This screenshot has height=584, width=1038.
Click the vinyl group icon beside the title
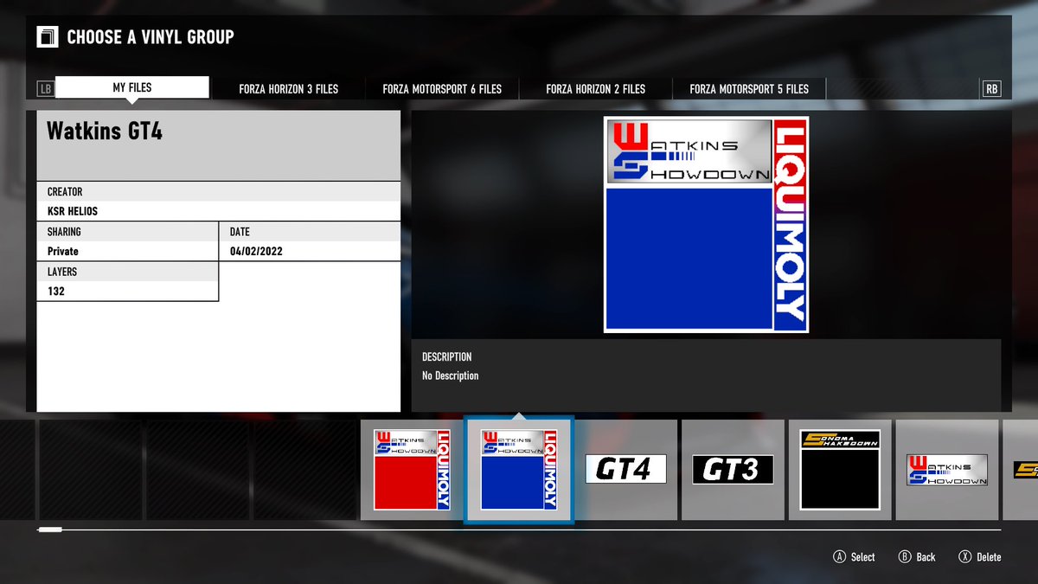[47, 37]
